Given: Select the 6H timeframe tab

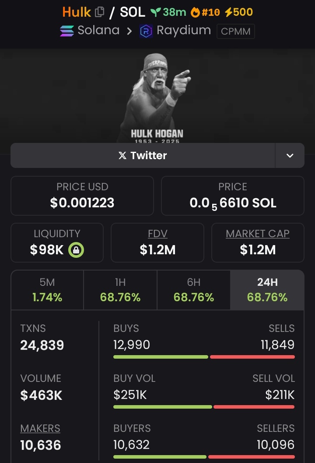Looking at the screenshot, I should point(194,290).
